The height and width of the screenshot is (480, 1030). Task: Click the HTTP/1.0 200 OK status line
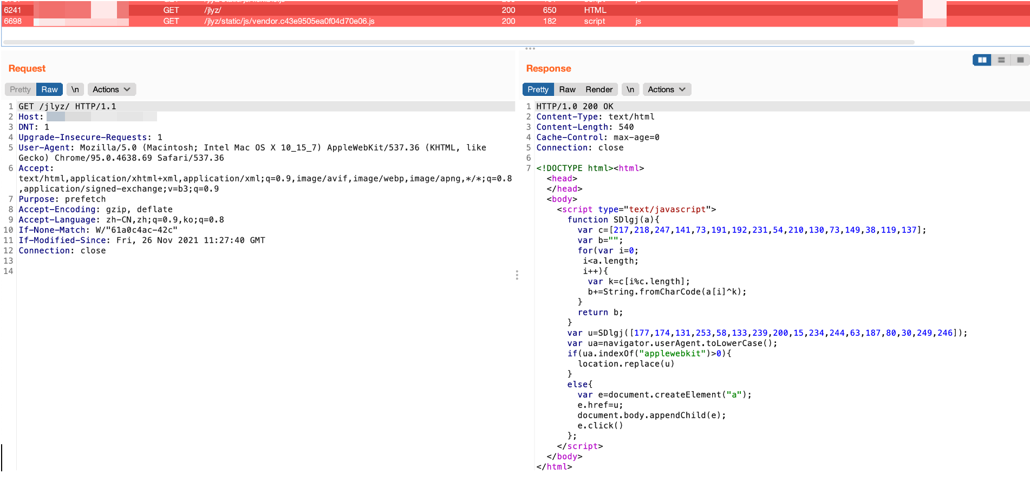(x=575, y=106)
